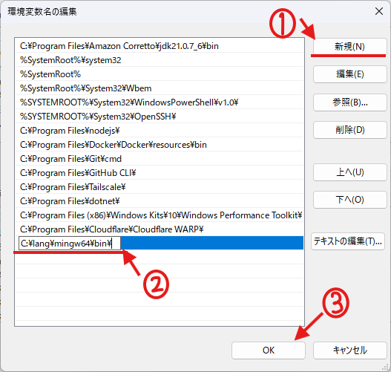Select the Cloudflare WARP¥ path entry
This screenshot has height=372, width=391.
point(160,229)
